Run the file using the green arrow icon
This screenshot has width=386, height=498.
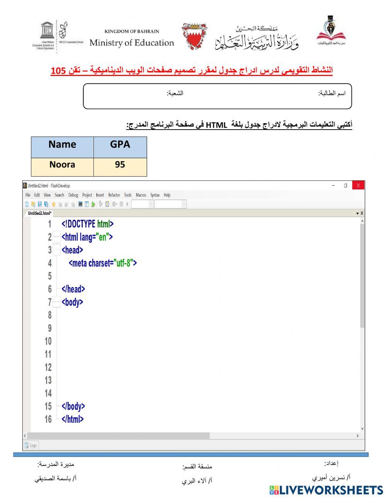93,204
